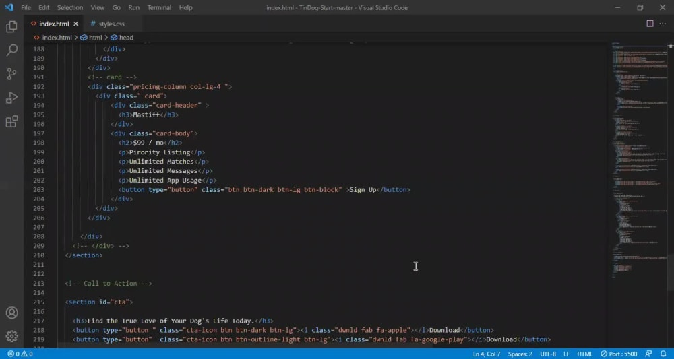Click the closing section tag line 210

click(x=84, y=255)
